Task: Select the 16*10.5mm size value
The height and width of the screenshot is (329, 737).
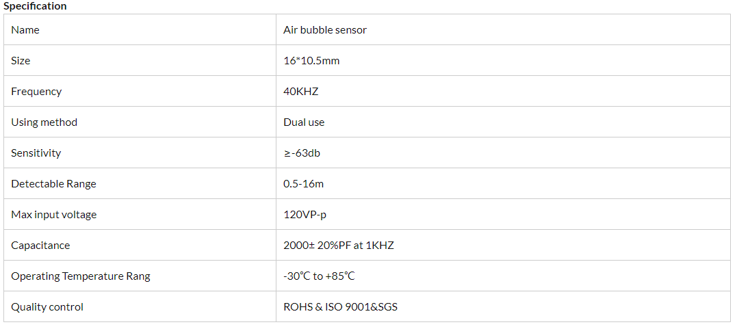Action: pos(311,61)
